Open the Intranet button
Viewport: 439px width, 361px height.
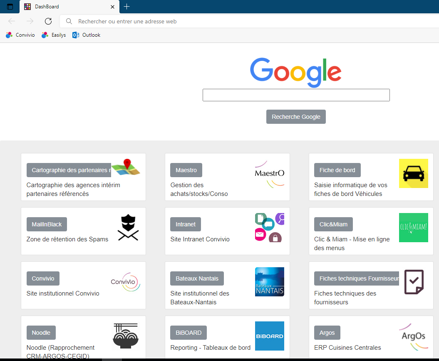[x=185, y=224]
